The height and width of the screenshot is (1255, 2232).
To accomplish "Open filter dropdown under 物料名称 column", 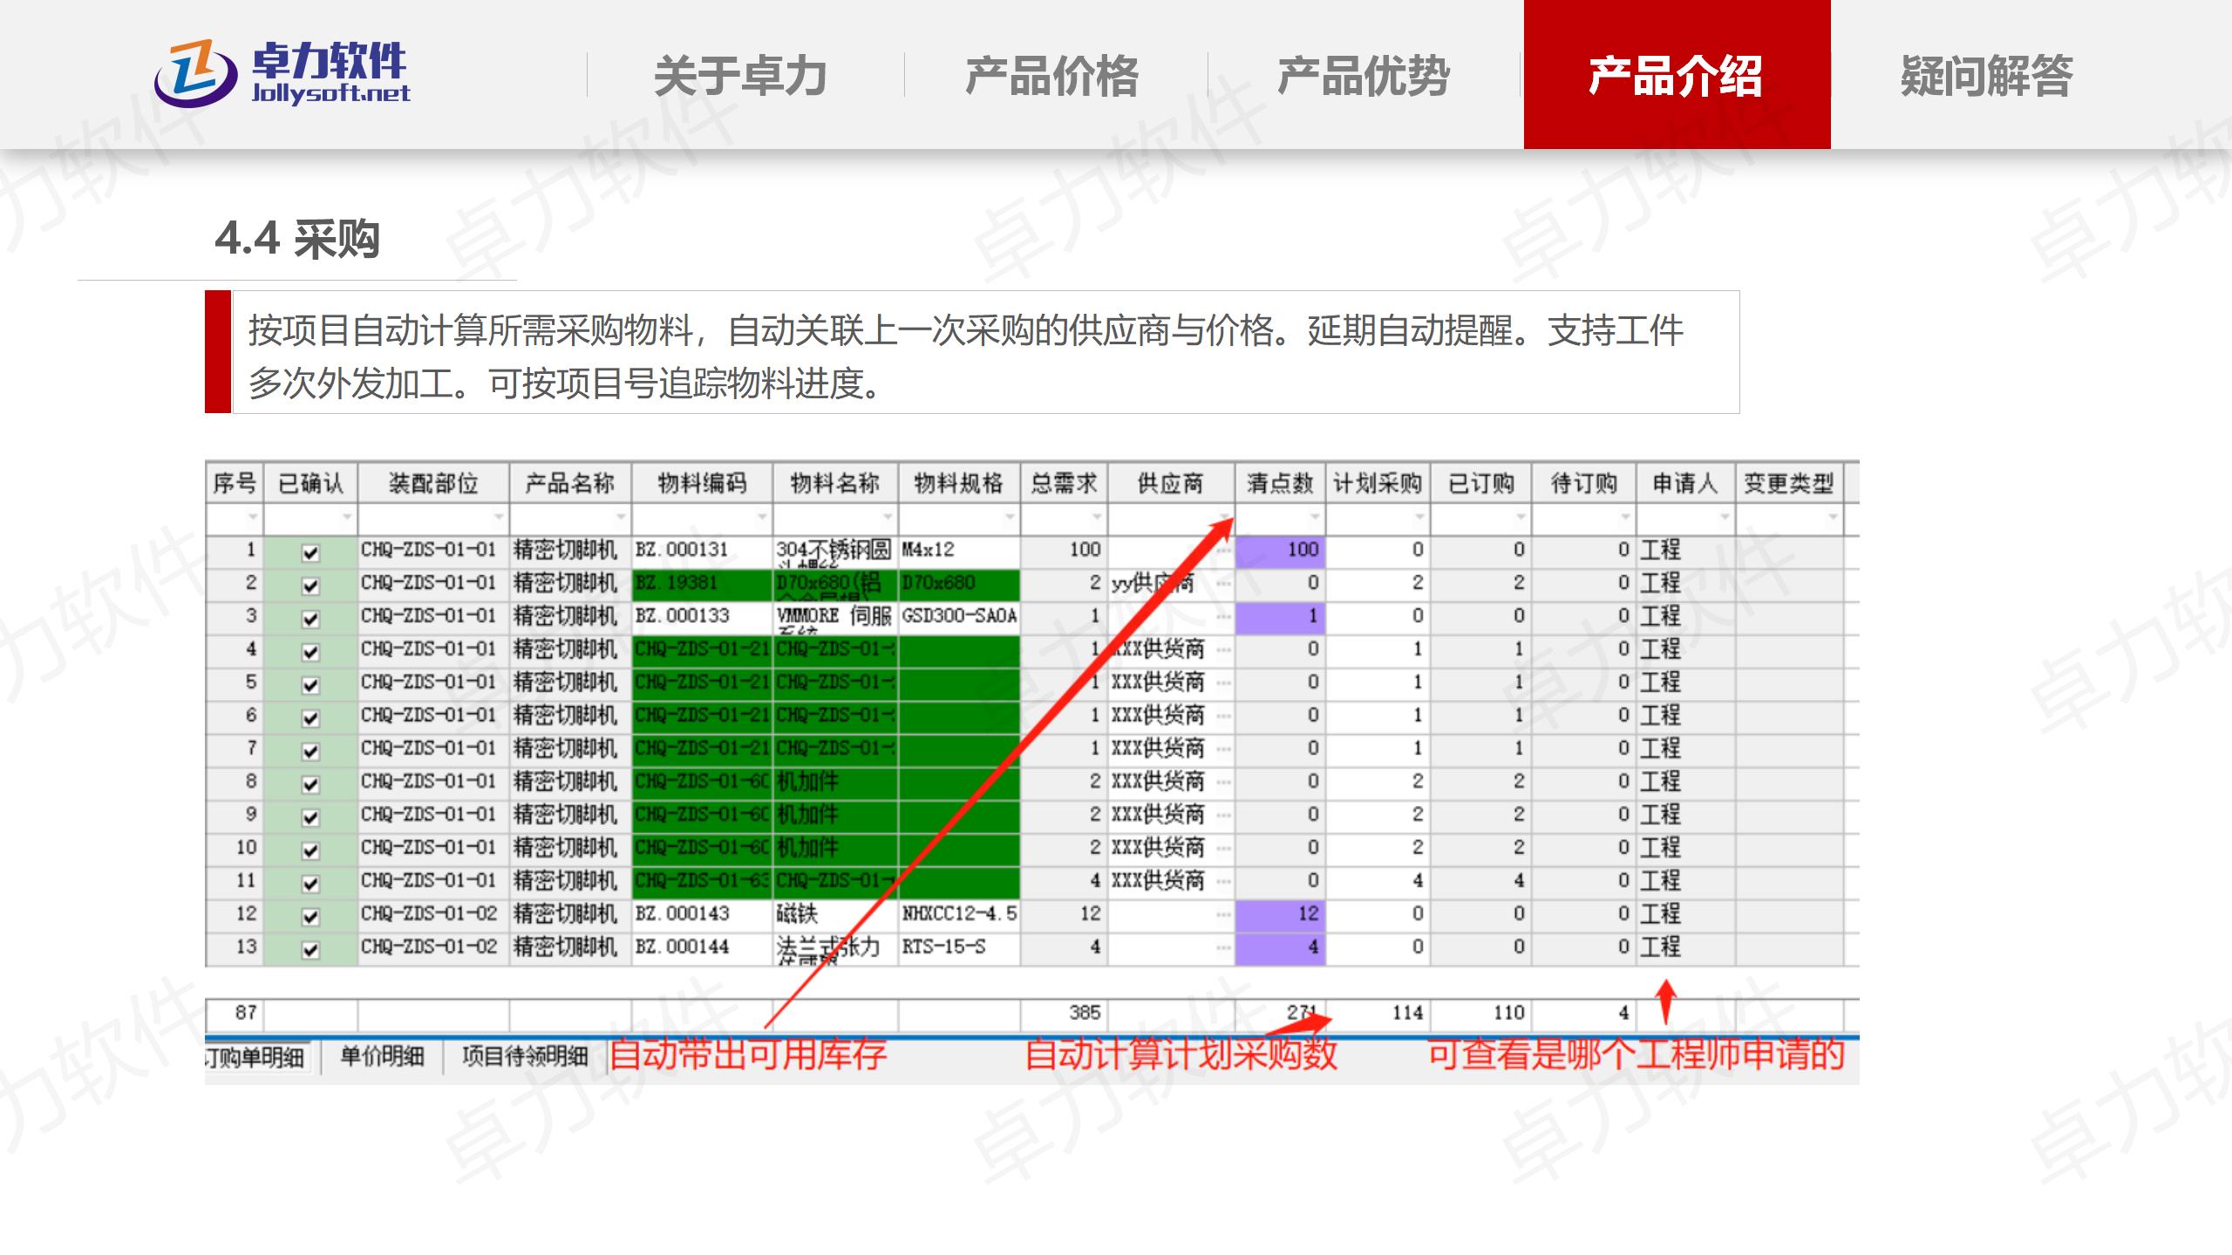I will pos(888,518).
